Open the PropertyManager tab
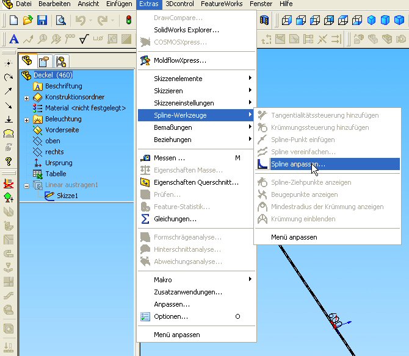 44,62
